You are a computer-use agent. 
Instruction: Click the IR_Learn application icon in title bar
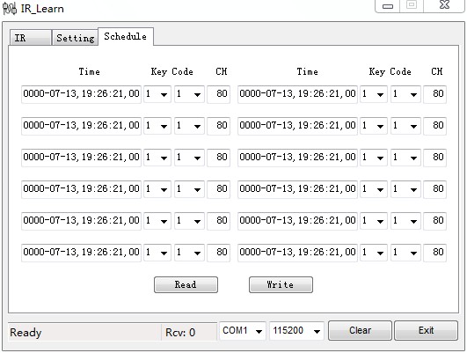click(10, 9)
